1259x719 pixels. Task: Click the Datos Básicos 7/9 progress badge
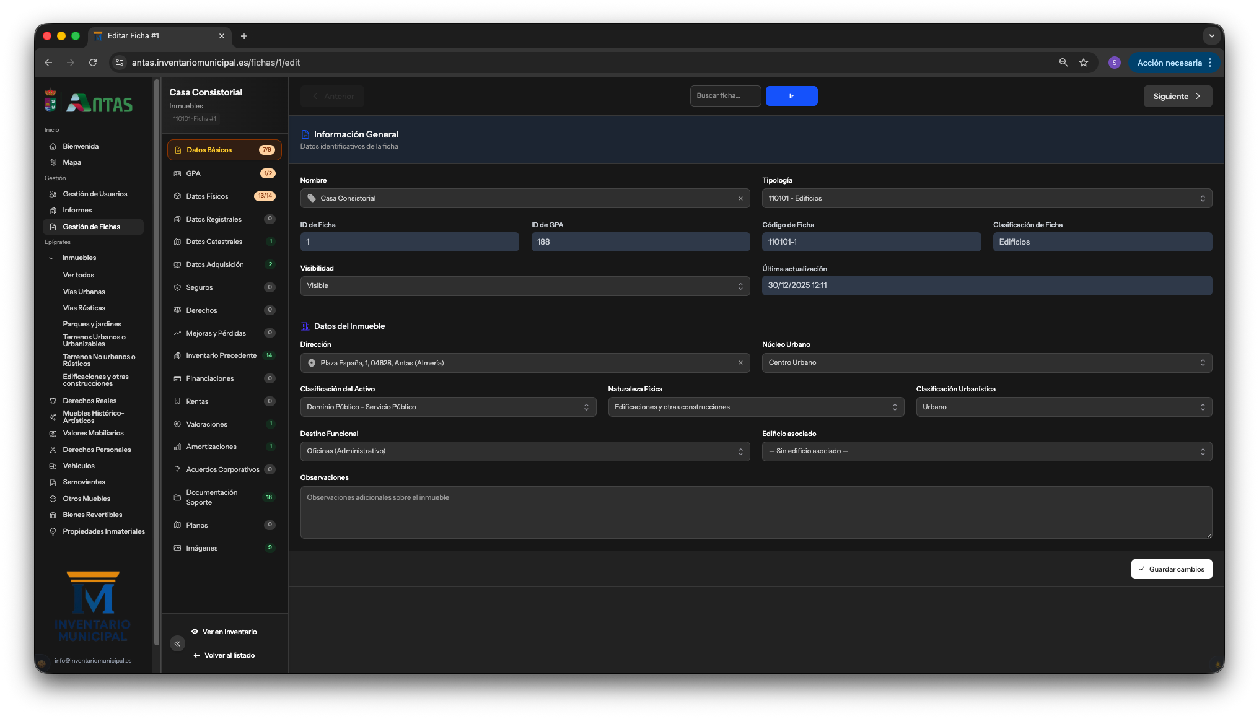(266, 149)
